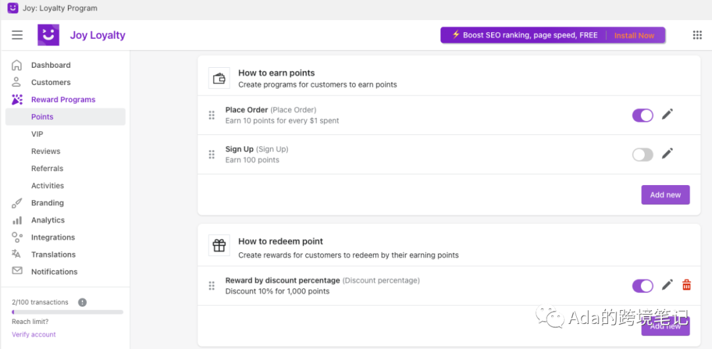
Task: Delete the discount percentage reward
Action: click(686, 286)
